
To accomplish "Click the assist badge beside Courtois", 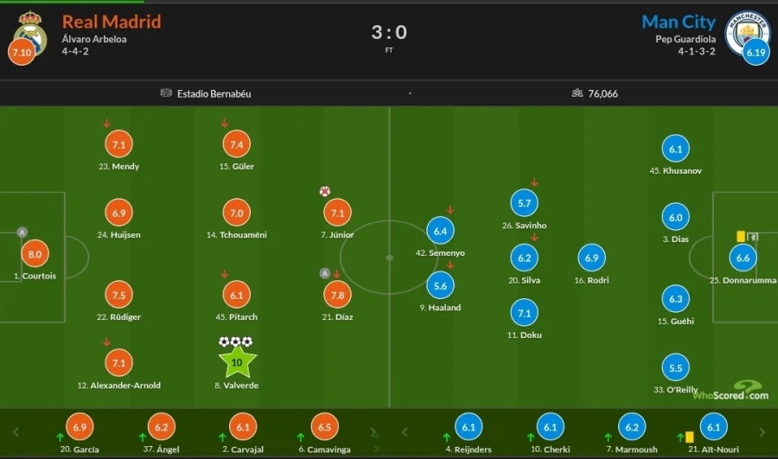I will (x=22, y=232).
